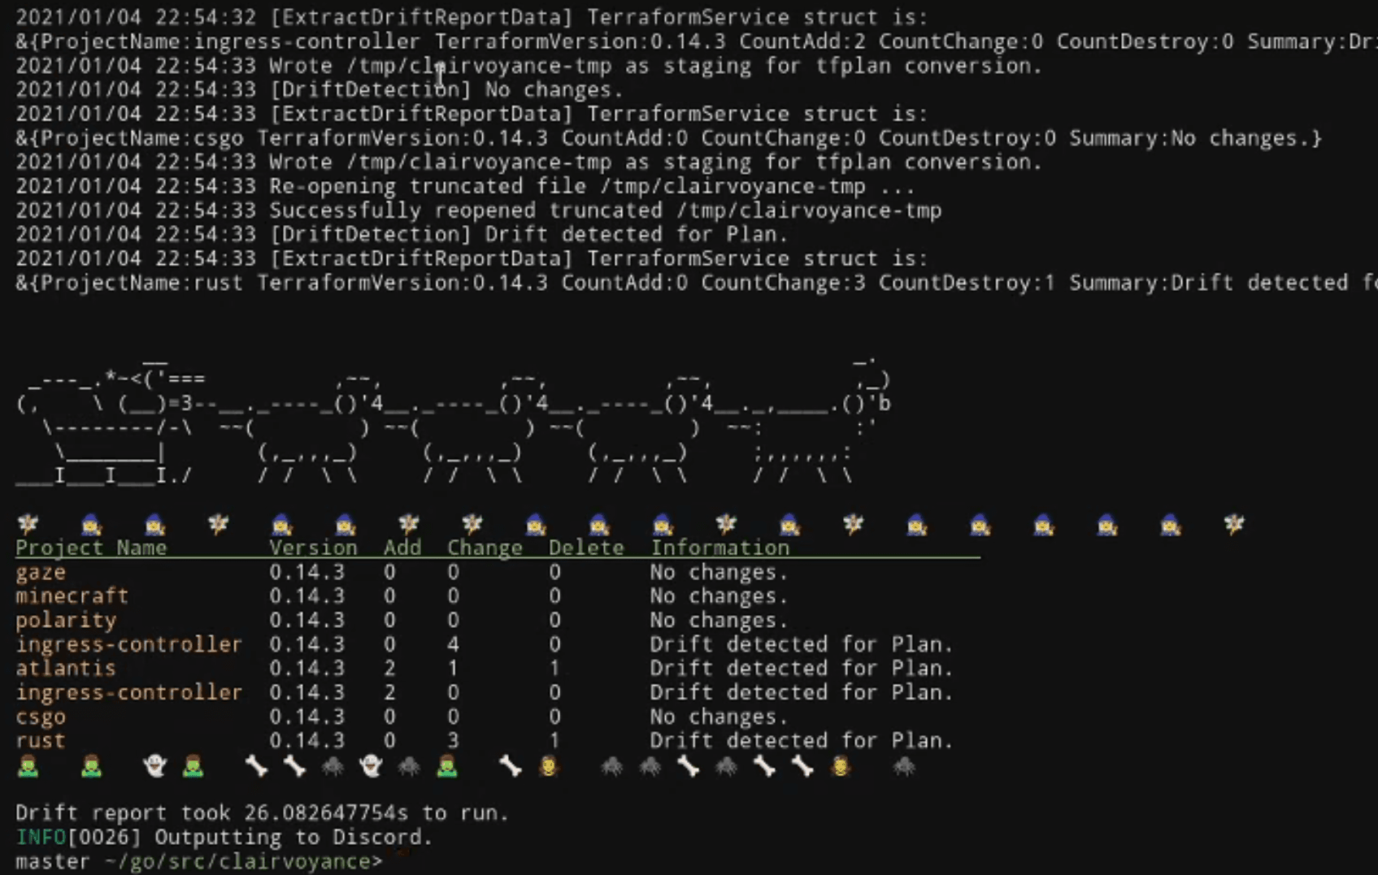Click the rightmost spider emoji in bottom row
This screenshot has height=875, width=1378.
(904, 765)
